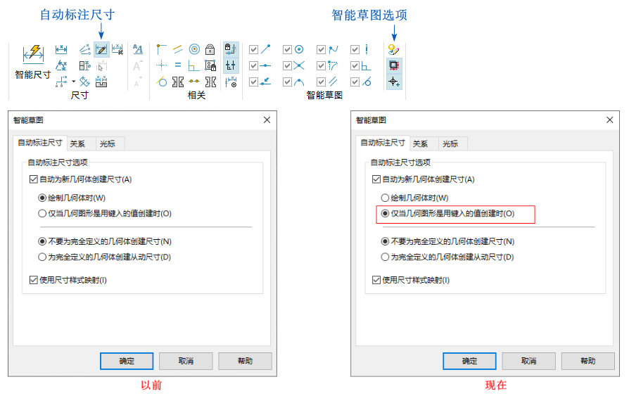
Task: Select the concentric relation icon
Action: click(x=194, y=49)
